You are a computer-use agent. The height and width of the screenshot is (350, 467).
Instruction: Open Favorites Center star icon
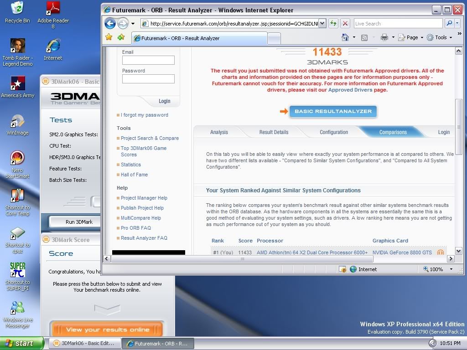tap(109, 37)
